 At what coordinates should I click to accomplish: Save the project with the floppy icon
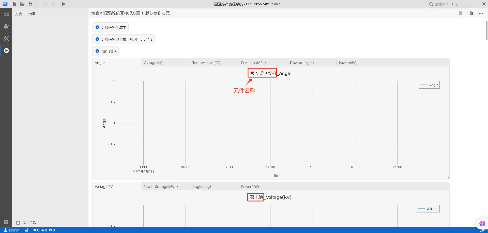coord(30,4)
